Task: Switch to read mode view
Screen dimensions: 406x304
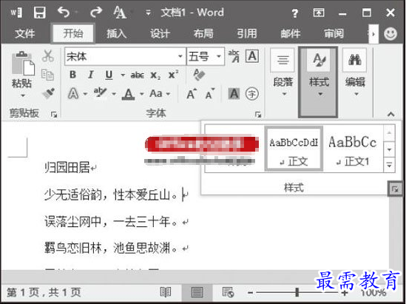Action: [x=165, y=292]
